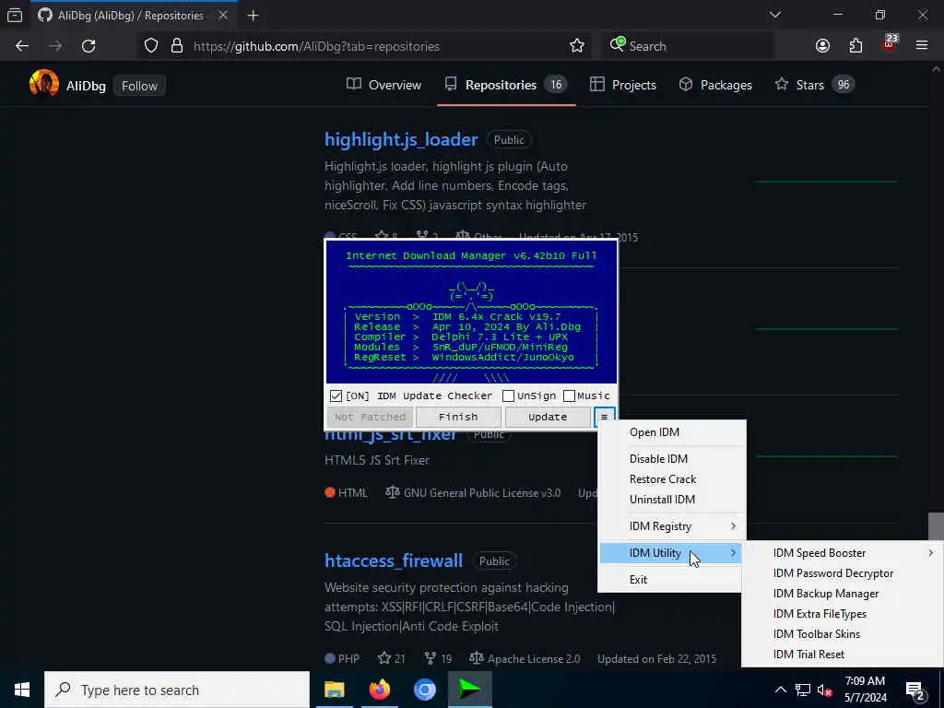
Task: Click the Firefox back arrow
Action: click(x=22, y=46)
